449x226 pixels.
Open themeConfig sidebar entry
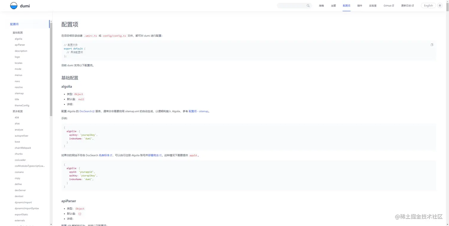click(x=22, y=105)
